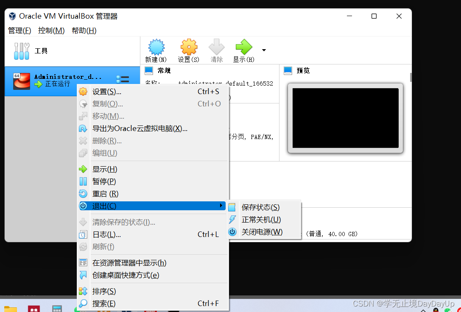Choose 显示(H) in the context menu
The width and height of the screenshot is (461, 312).
pos(153,169)
